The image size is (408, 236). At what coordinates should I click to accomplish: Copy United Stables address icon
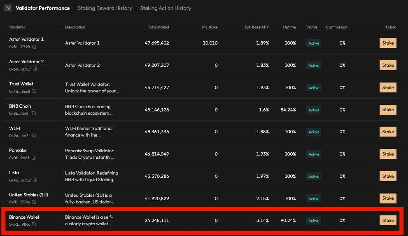point(34,202)
